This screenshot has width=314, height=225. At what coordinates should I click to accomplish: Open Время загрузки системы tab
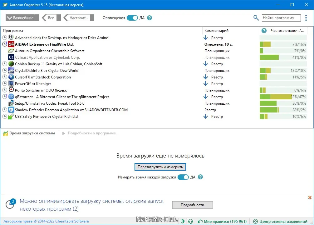pyautogui.click(x=32, y=133)
